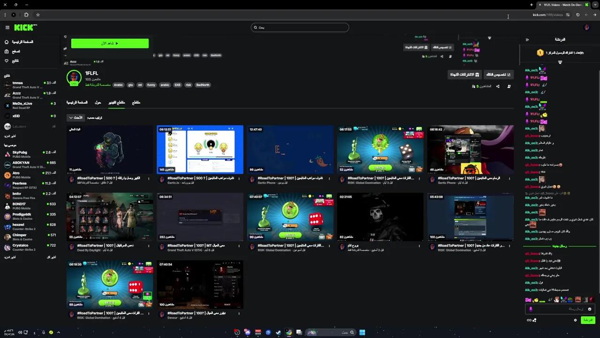Image resolution: width=600 pixels, height=338 pixels.
Task: Open Prodigyddk recommended channel
Action: click(x=30, y=216)
